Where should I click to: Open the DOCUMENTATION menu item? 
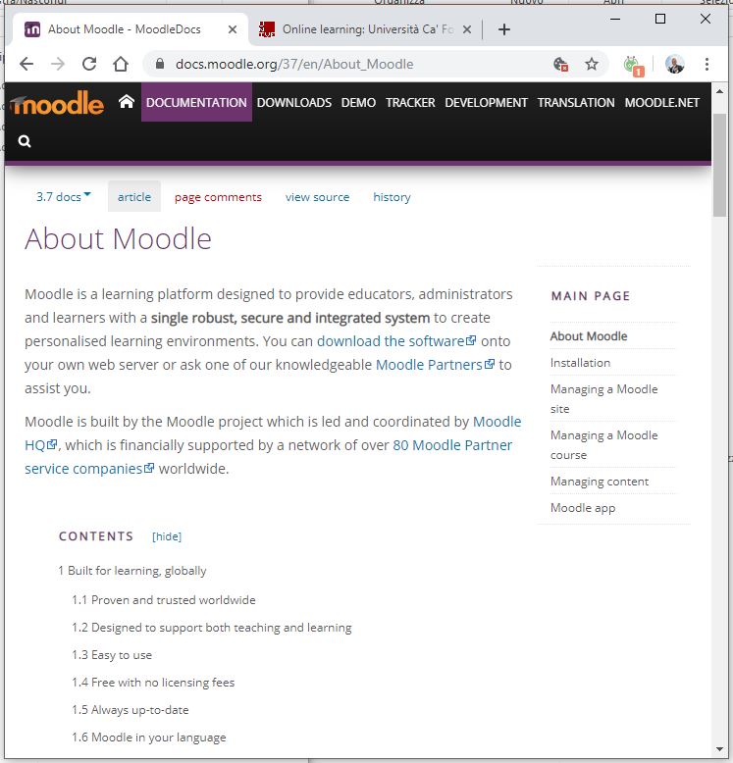(x=196, y=102)
